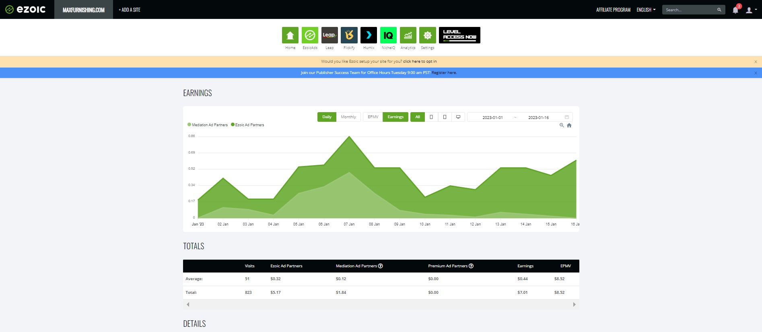
Task: Click the Ezoic Ad Partners column header
Action: tap(286, 266)
